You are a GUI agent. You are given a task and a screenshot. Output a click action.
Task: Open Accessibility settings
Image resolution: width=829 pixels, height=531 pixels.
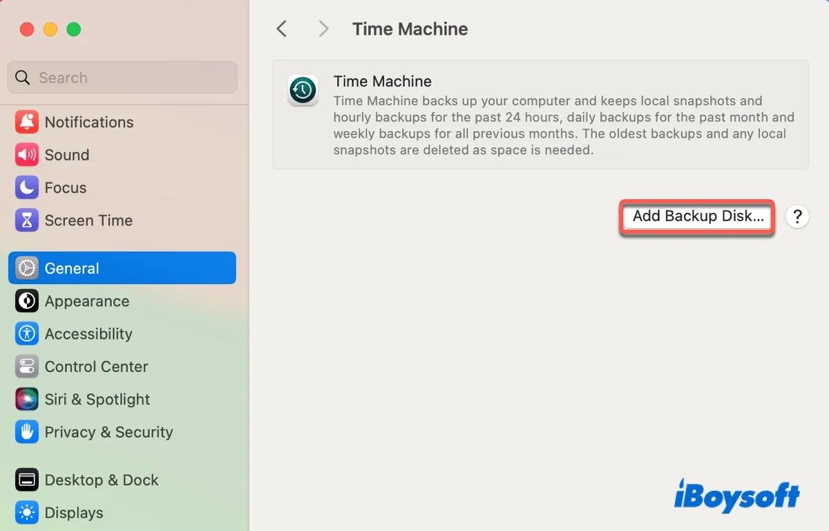tap(88, 334)
